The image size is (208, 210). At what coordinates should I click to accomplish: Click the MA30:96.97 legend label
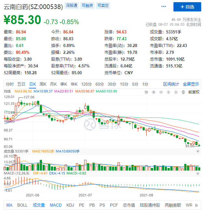(x=84, y=91)
